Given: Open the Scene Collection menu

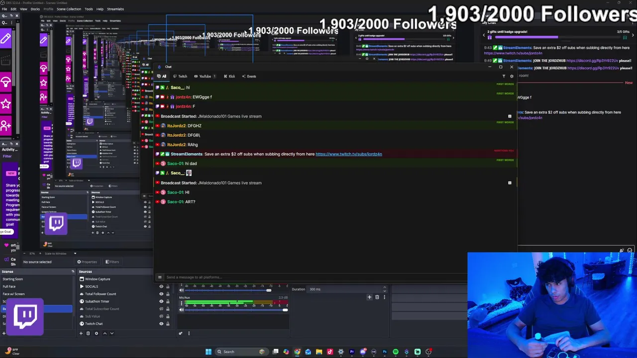Looking at the screenshot, I should click(x=69, y=9).
